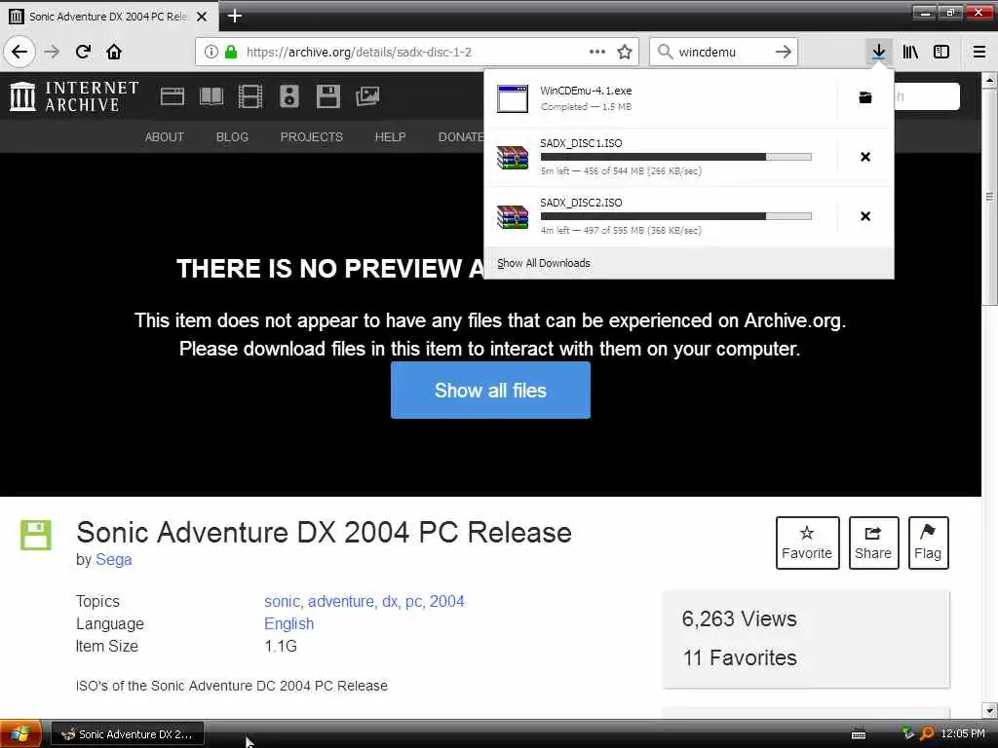Open the English language link
The width and height of the screenshot is (998, 748).
tap(288, 623)
